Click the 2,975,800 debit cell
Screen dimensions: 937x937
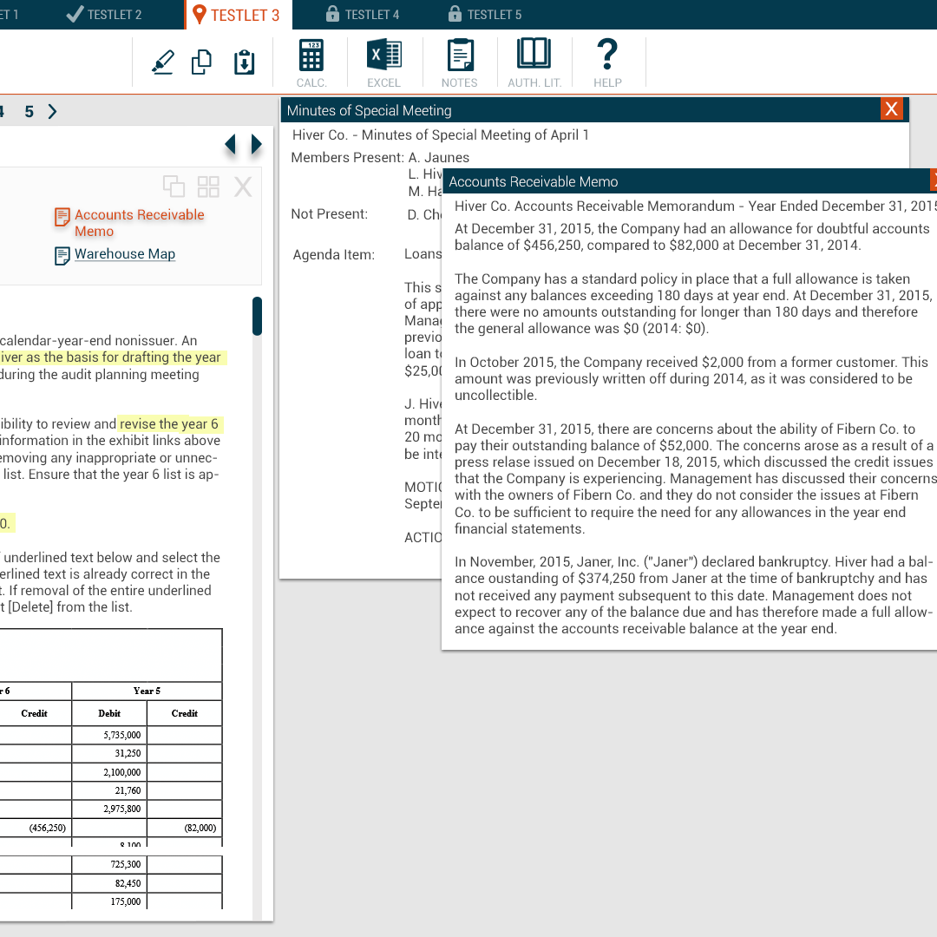tap(109, 809)
